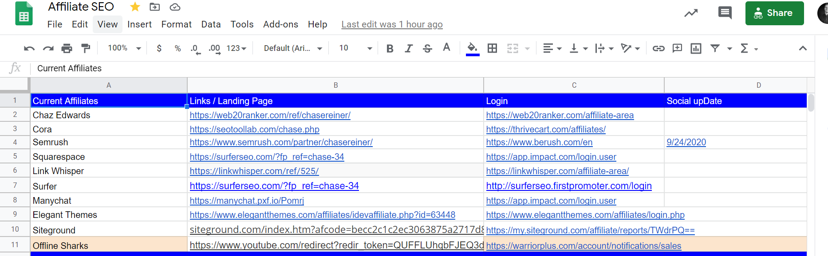The height and width of the screenshot is (256, 828).
Task: Increase decimal places
Action: coord(214,49)
